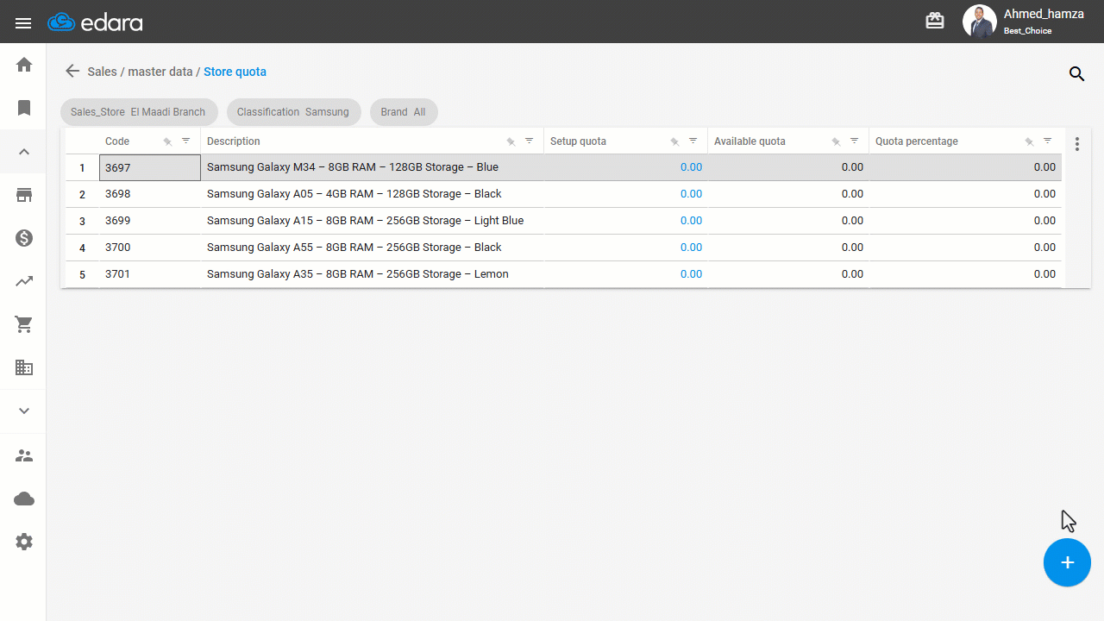Click the Sales breadcrumb link

point(102,72)
